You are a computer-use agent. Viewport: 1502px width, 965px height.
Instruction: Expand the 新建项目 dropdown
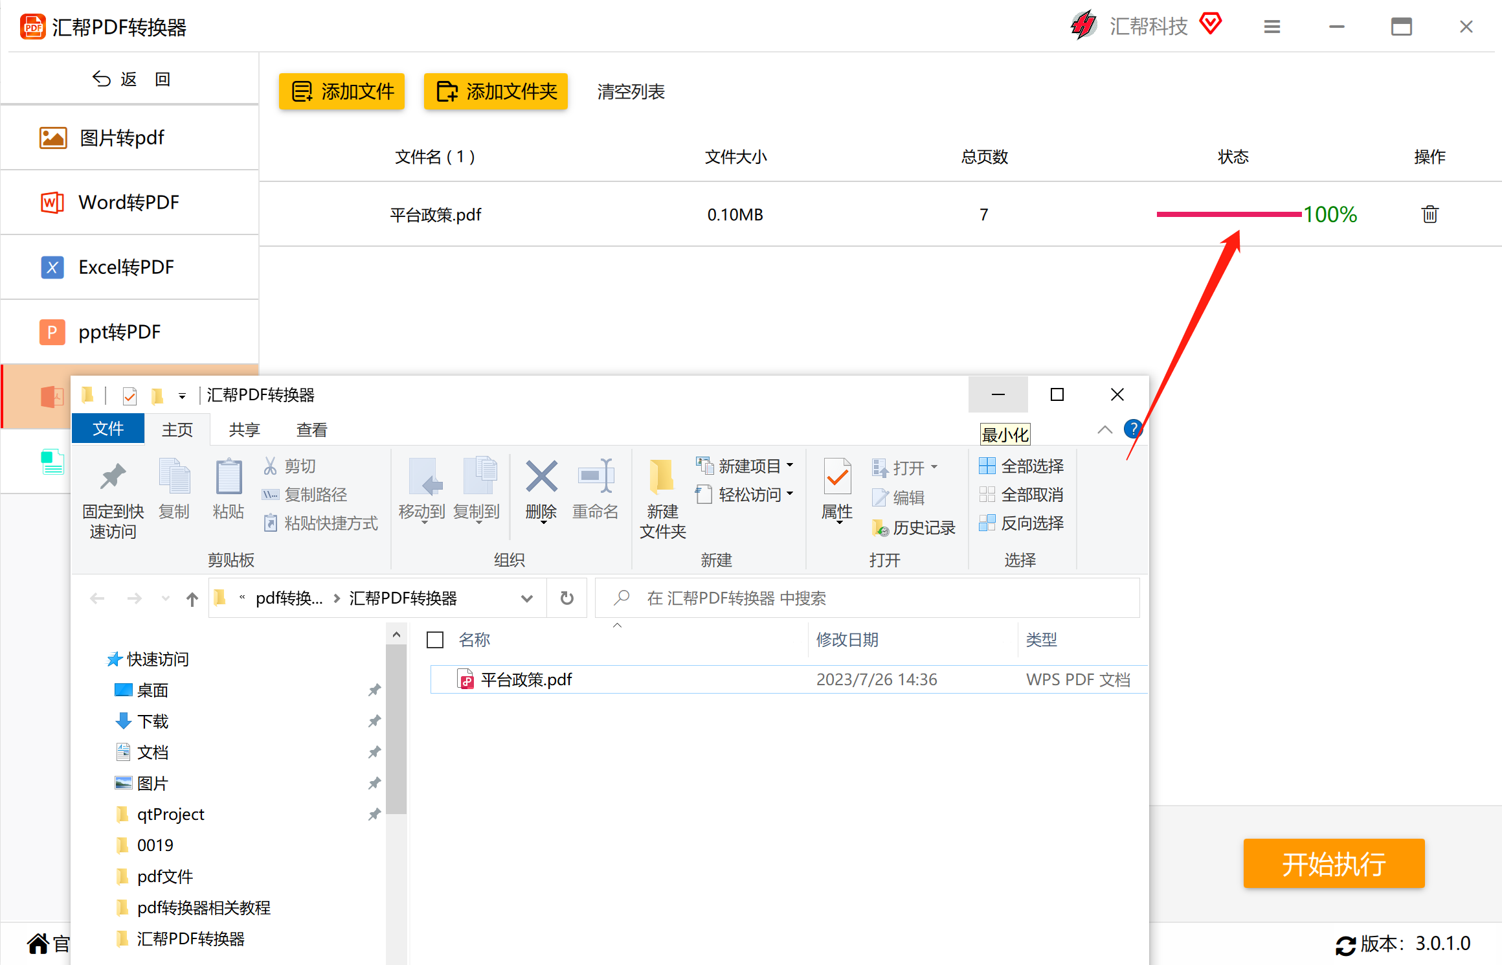click(x=790, y=466)
